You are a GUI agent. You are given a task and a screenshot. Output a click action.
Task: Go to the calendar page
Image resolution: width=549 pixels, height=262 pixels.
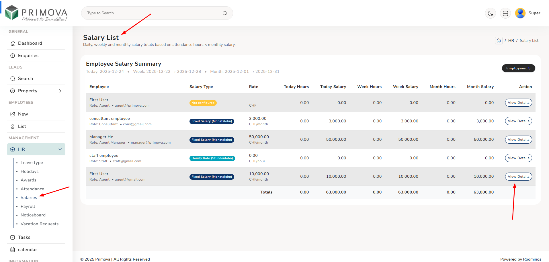28,250
